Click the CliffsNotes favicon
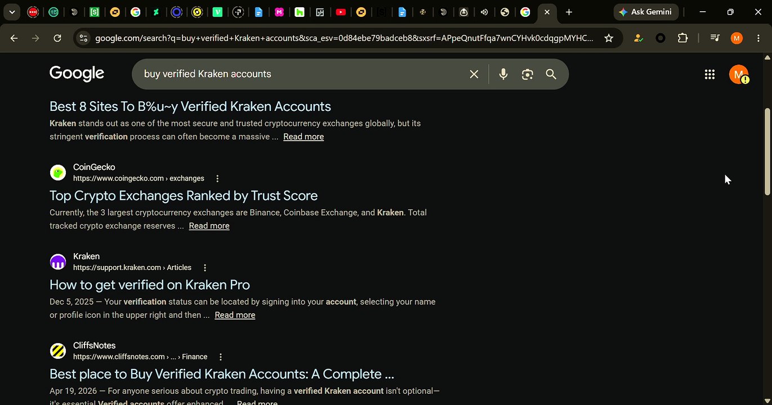772x405 pixels. point(58,351)
